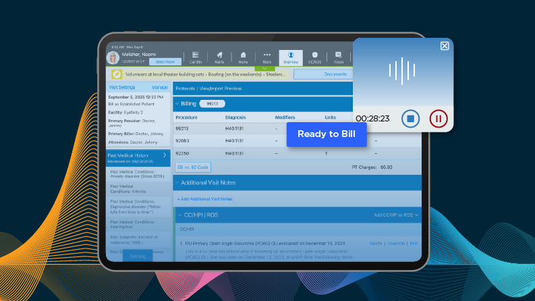This screenshot has height=301, width=535.
Task: Switch to the CC/ROS tab
Action: 314,57
